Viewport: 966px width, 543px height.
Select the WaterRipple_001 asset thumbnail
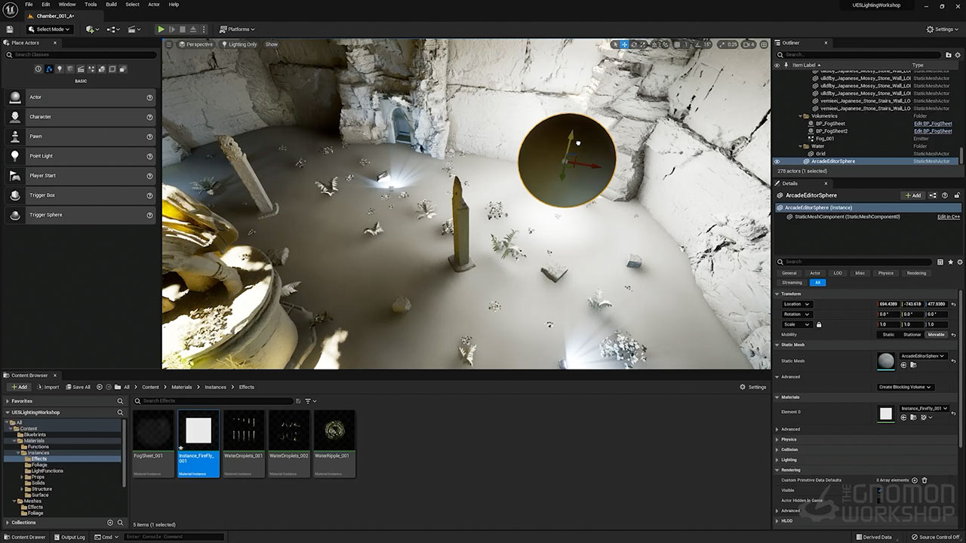334,431
